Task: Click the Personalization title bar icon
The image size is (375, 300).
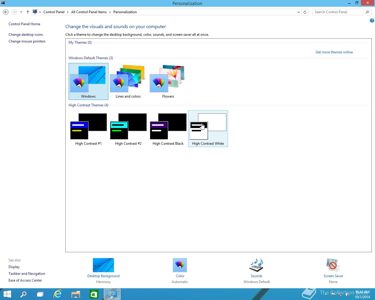Action: [x=3, y=3]
